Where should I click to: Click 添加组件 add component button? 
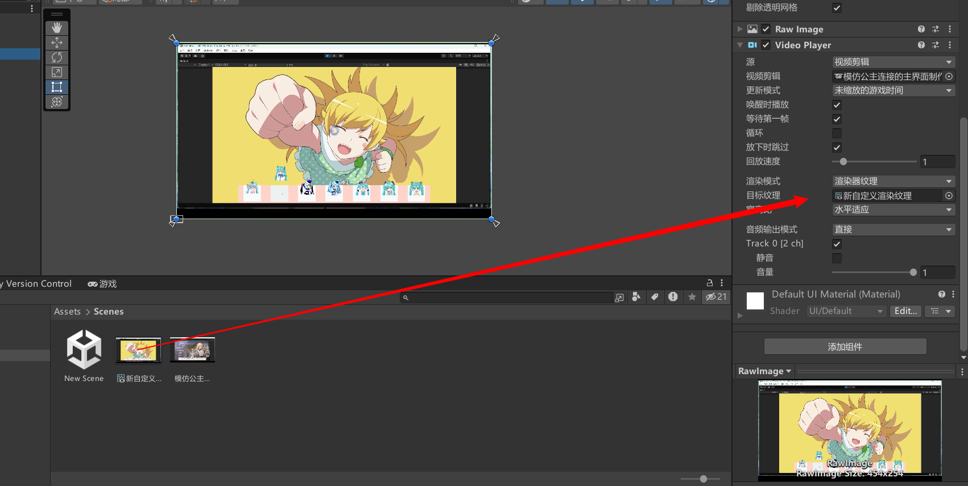point(845,347)
